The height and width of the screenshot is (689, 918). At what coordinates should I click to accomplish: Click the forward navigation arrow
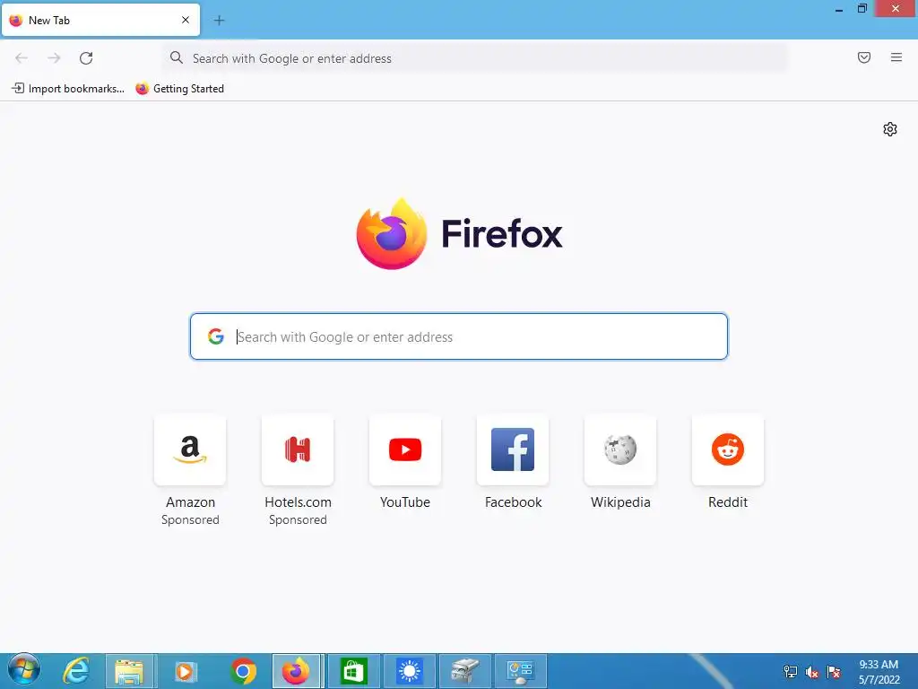point(54,58)
